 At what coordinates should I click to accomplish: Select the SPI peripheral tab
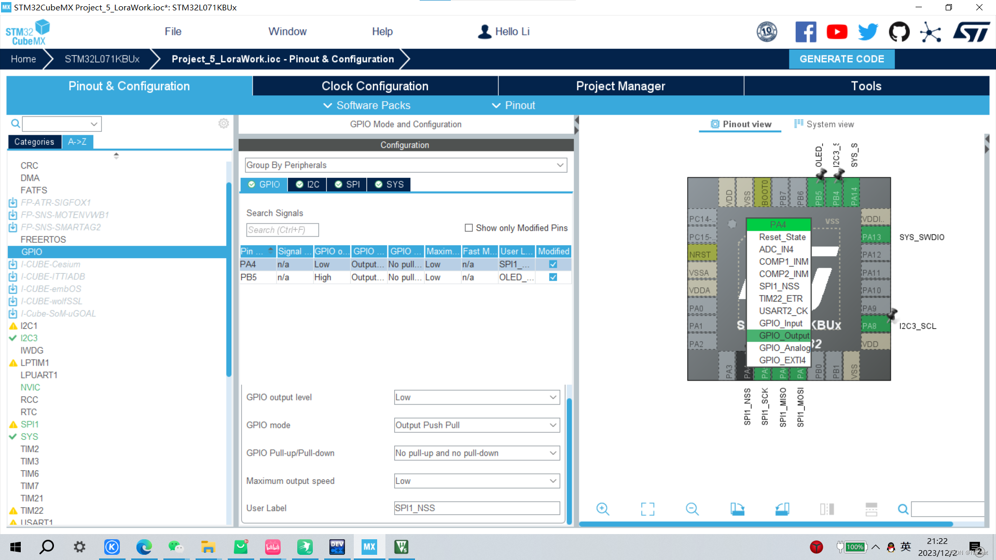347,185
